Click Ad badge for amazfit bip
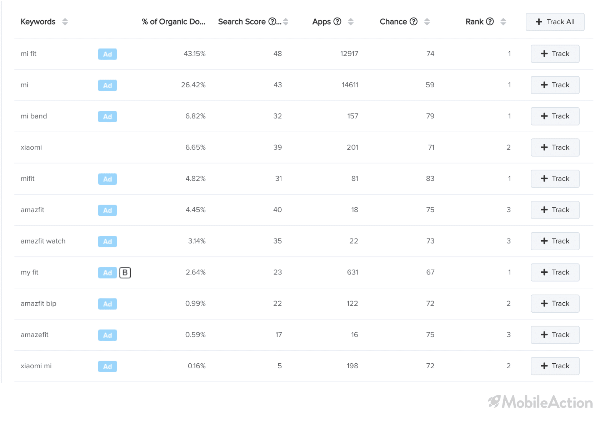 coord(107,304)
